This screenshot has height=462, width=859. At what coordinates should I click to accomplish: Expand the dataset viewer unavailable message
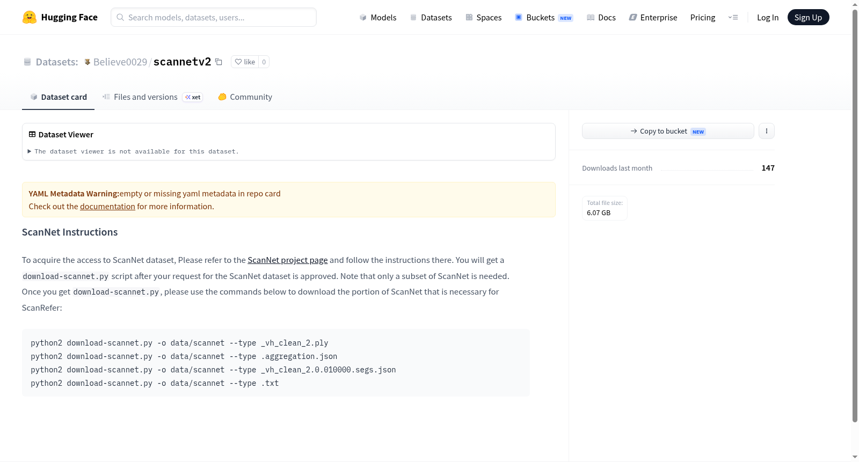pyautogui.click(x=133, y=152)
